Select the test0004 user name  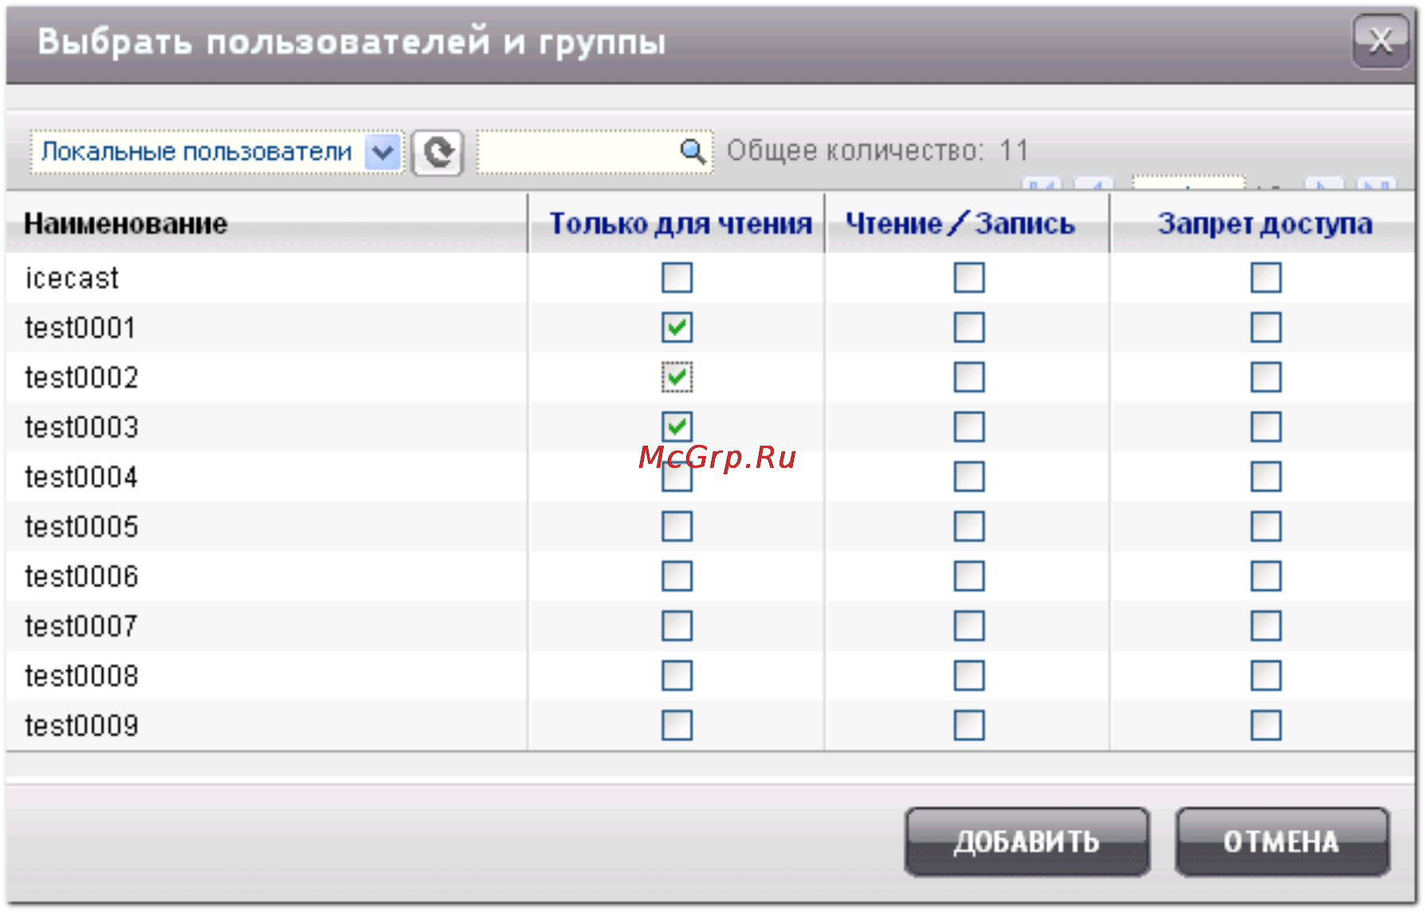pyautogui.click(x=81, y=477)
